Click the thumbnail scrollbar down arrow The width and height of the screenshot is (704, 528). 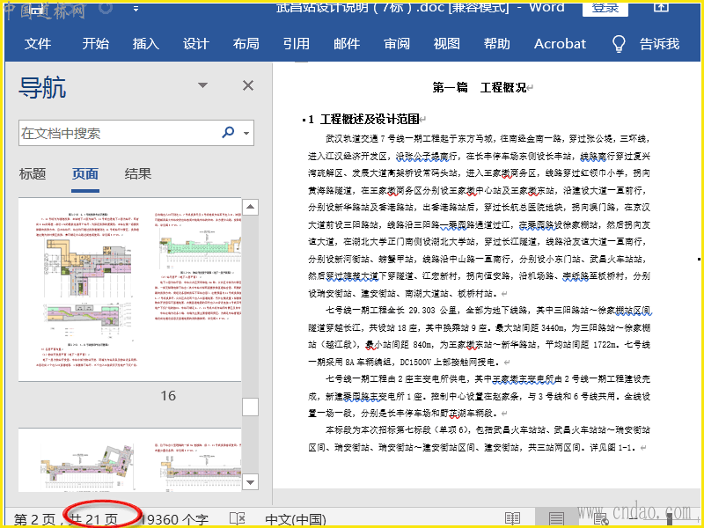click(x=250, y=482)
